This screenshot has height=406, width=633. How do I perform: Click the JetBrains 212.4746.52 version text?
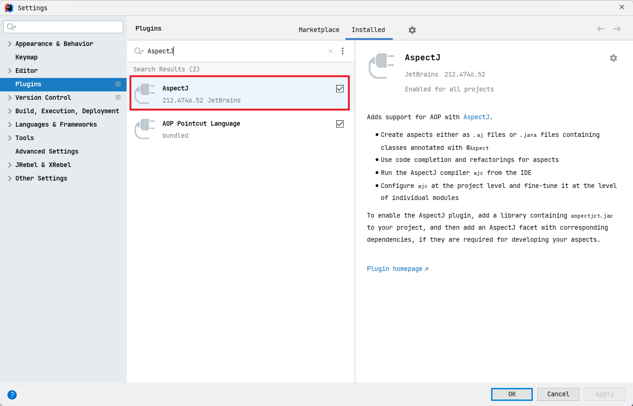[x=445, y=74]
